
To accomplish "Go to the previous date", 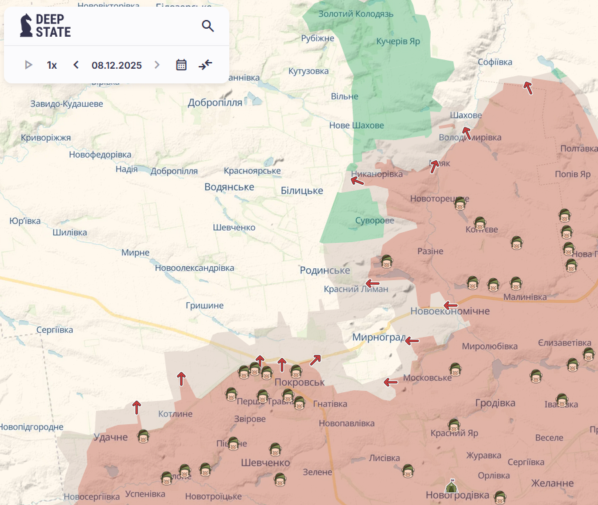I will (76, 65).
